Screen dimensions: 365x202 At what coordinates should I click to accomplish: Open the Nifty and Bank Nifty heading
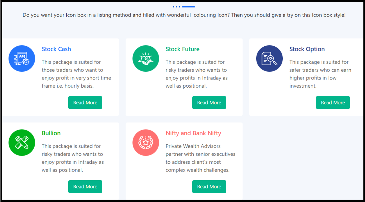click(193, 133)
